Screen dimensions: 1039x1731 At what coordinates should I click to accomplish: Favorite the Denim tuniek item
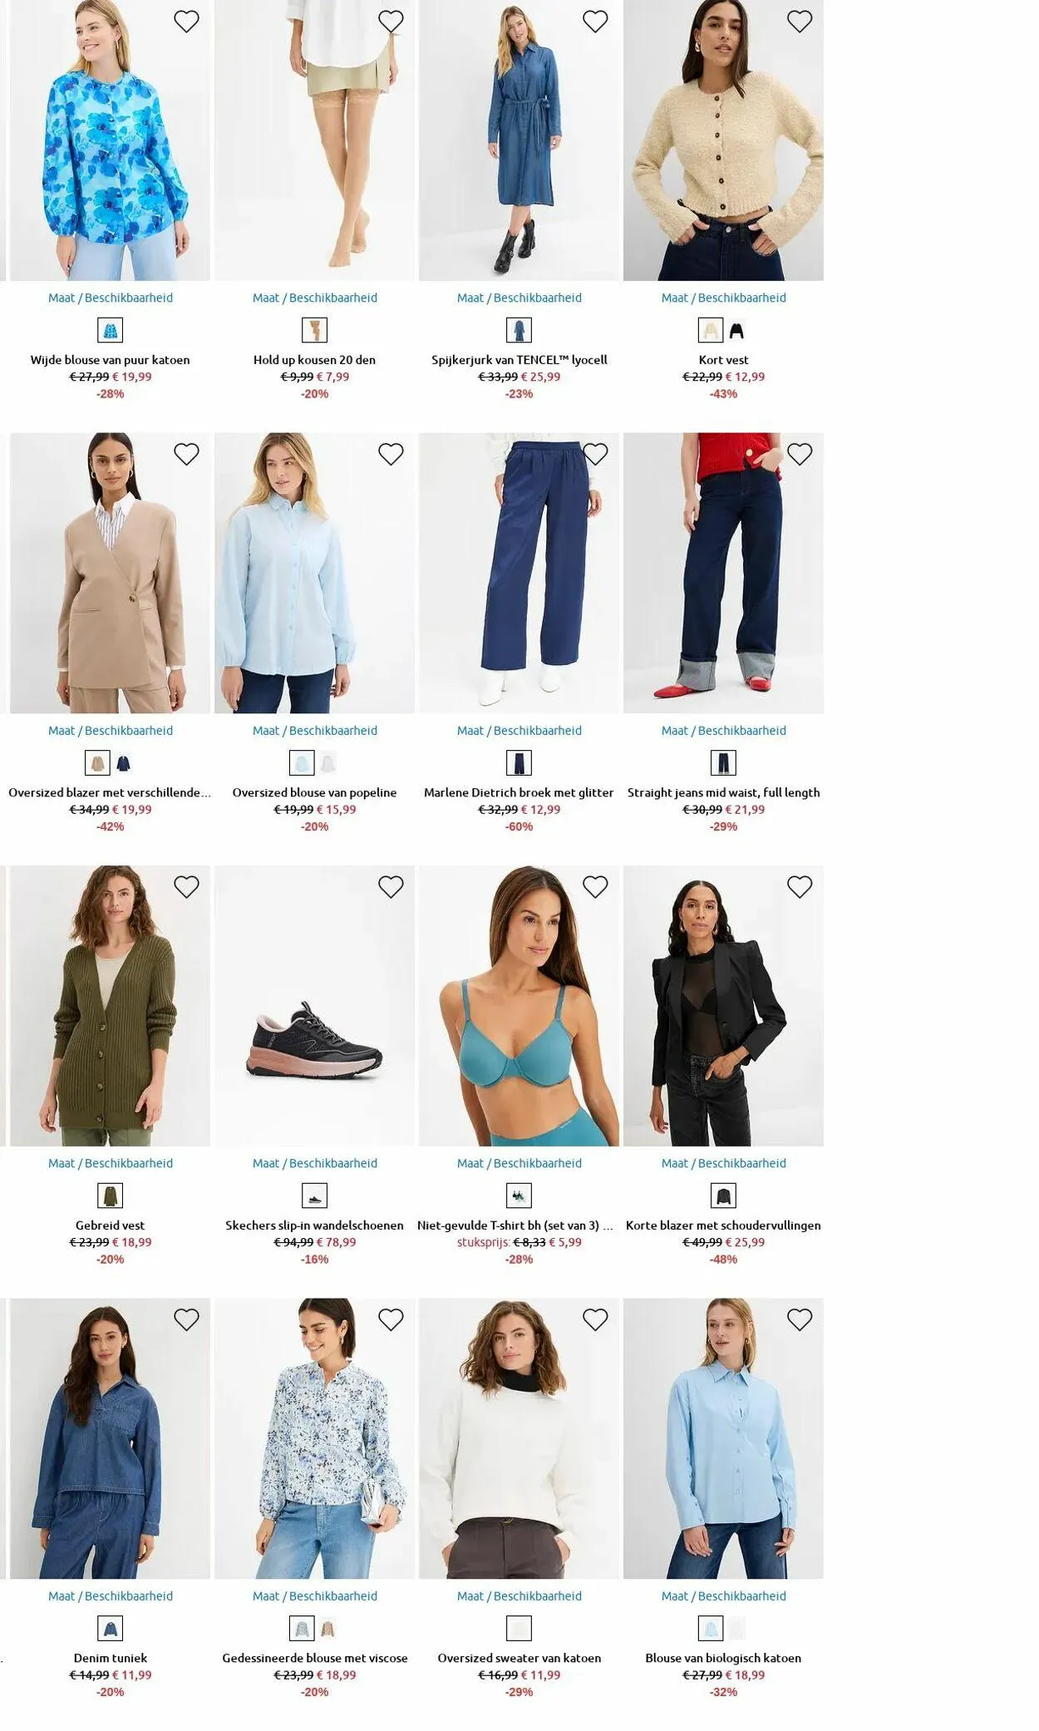[x=186, y=1319]
